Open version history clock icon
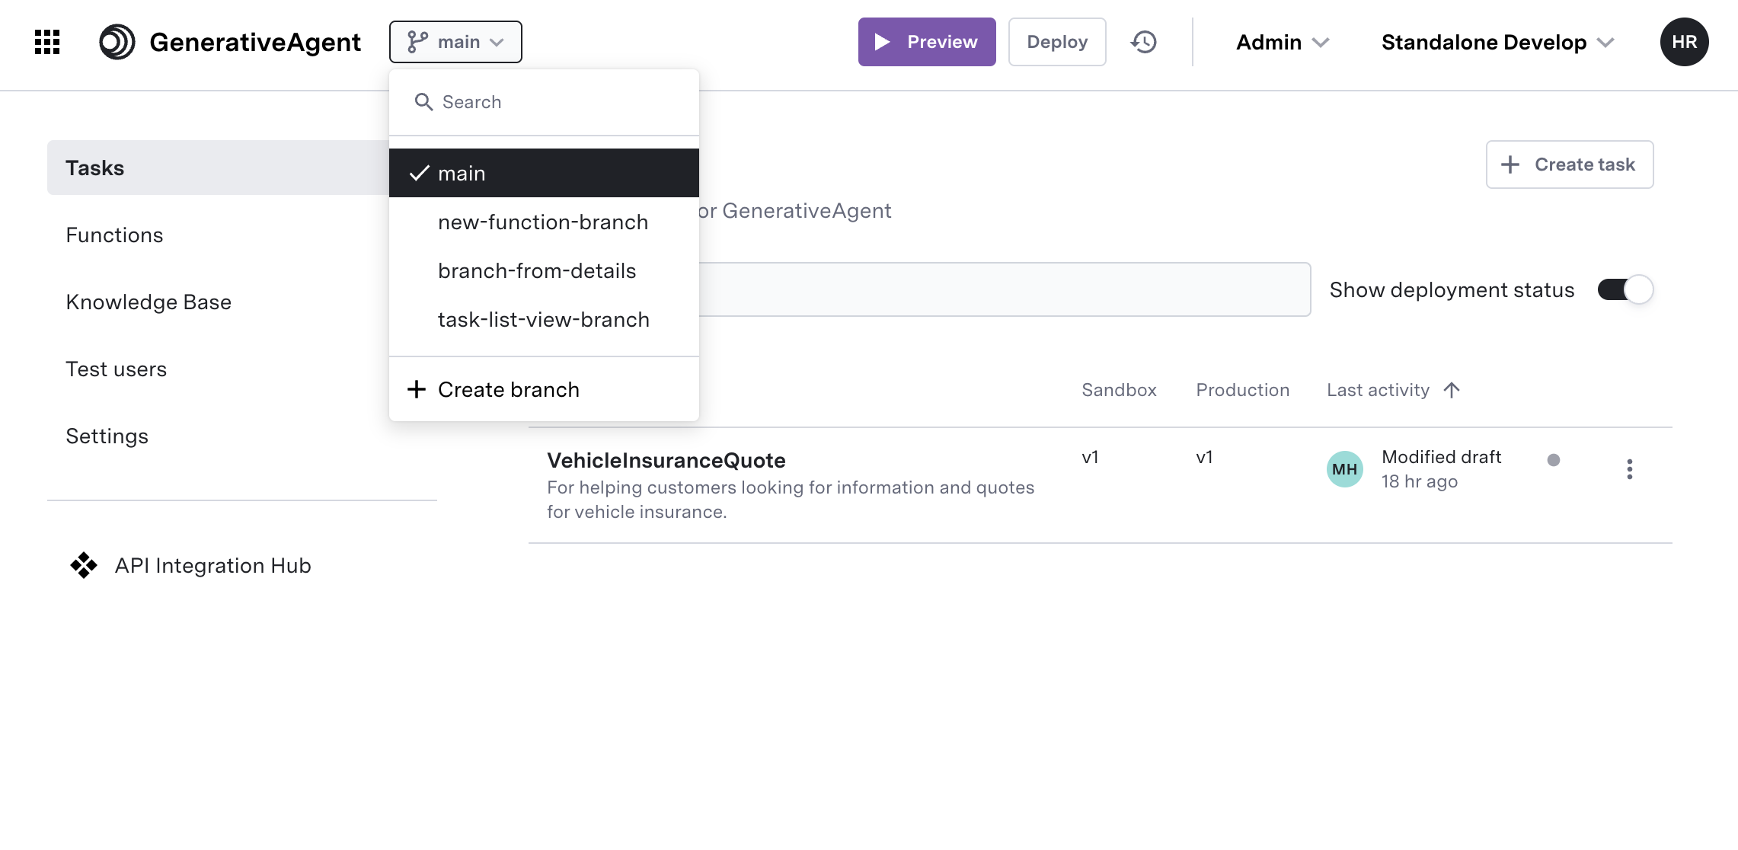The width and height of the screenshot is (1738, 850). pyautogui.click(x=1143, y=42)
